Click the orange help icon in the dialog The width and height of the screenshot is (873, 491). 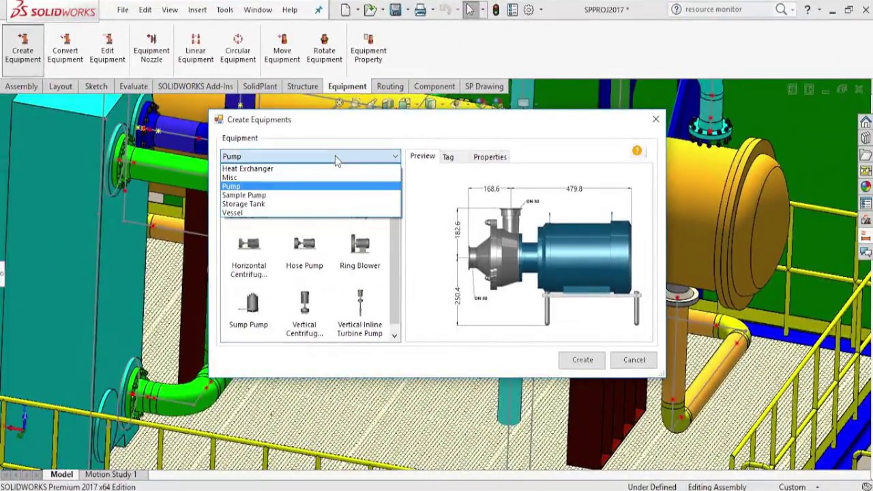pos(637,151)
